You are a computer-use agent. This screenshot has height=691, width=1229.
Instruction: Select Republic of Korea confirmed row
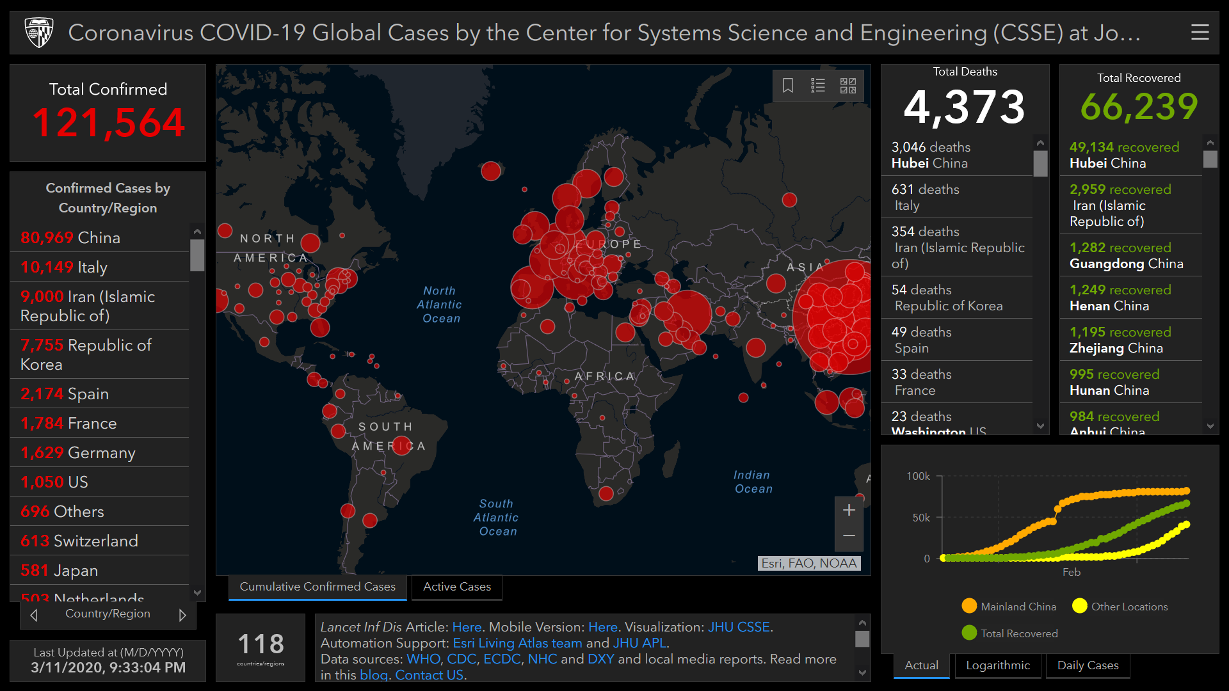[100, 354]
